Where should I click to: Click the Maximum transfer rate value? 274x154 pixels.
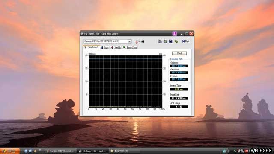(179, 73)
